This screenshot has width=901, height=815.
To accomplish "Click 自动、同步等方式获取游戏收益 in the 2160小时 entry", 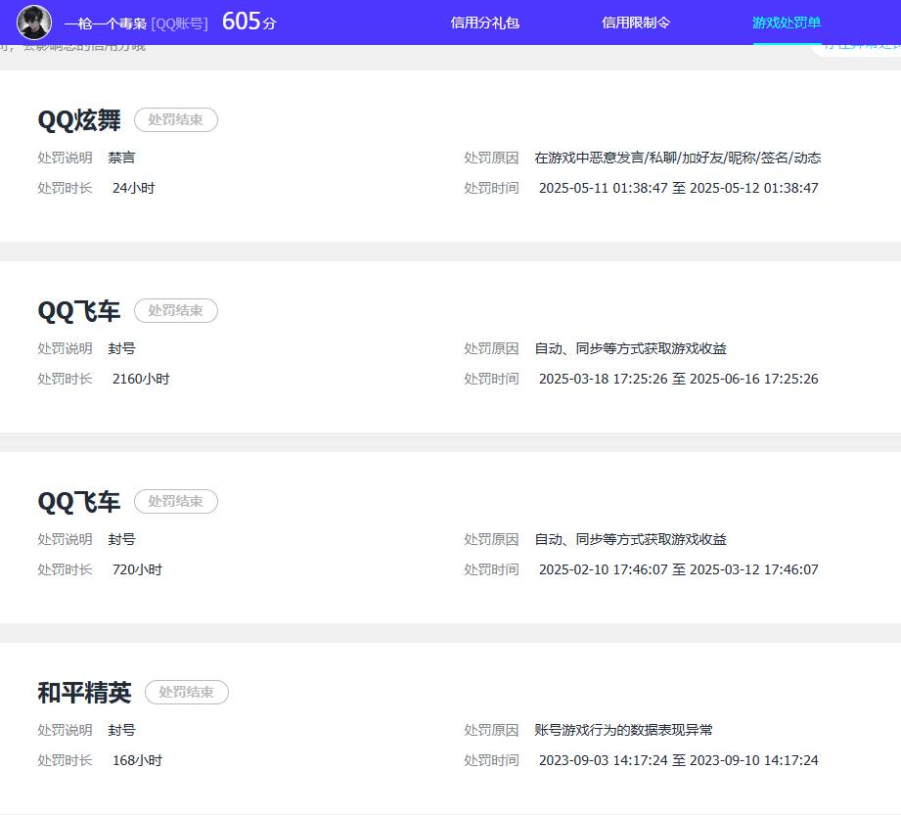I will pos(630,348).
